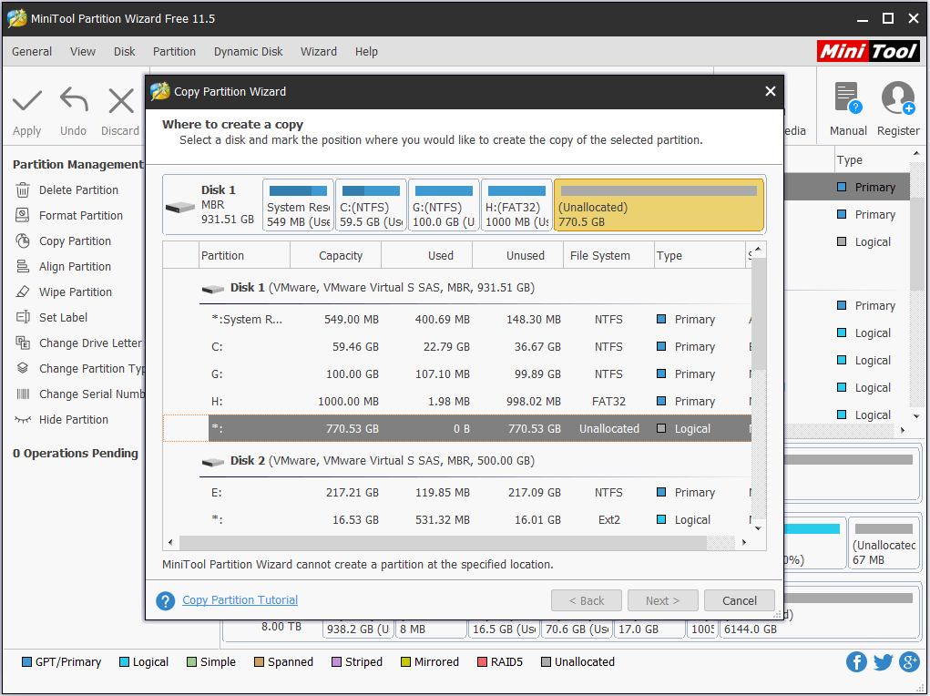Sort by the Capacity column header
930x696 pixels.
click(x=336, y=255)
